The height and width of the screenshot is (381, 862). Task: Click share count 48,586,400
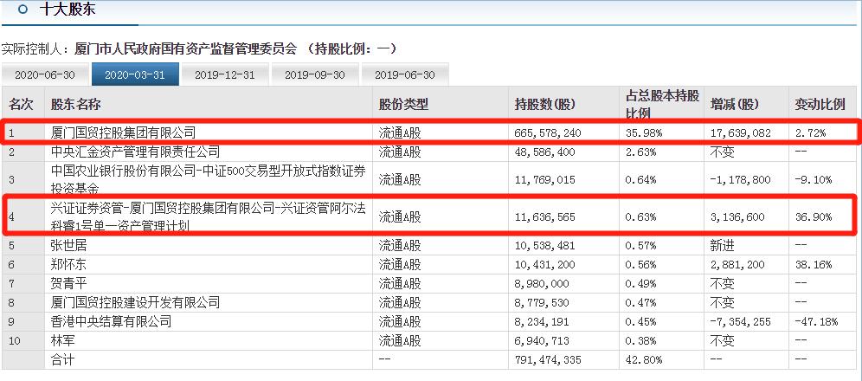(x=544, y=152)
